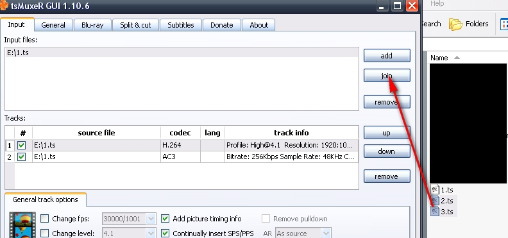Click Search in Explorer toolbar

pos(431,24)
